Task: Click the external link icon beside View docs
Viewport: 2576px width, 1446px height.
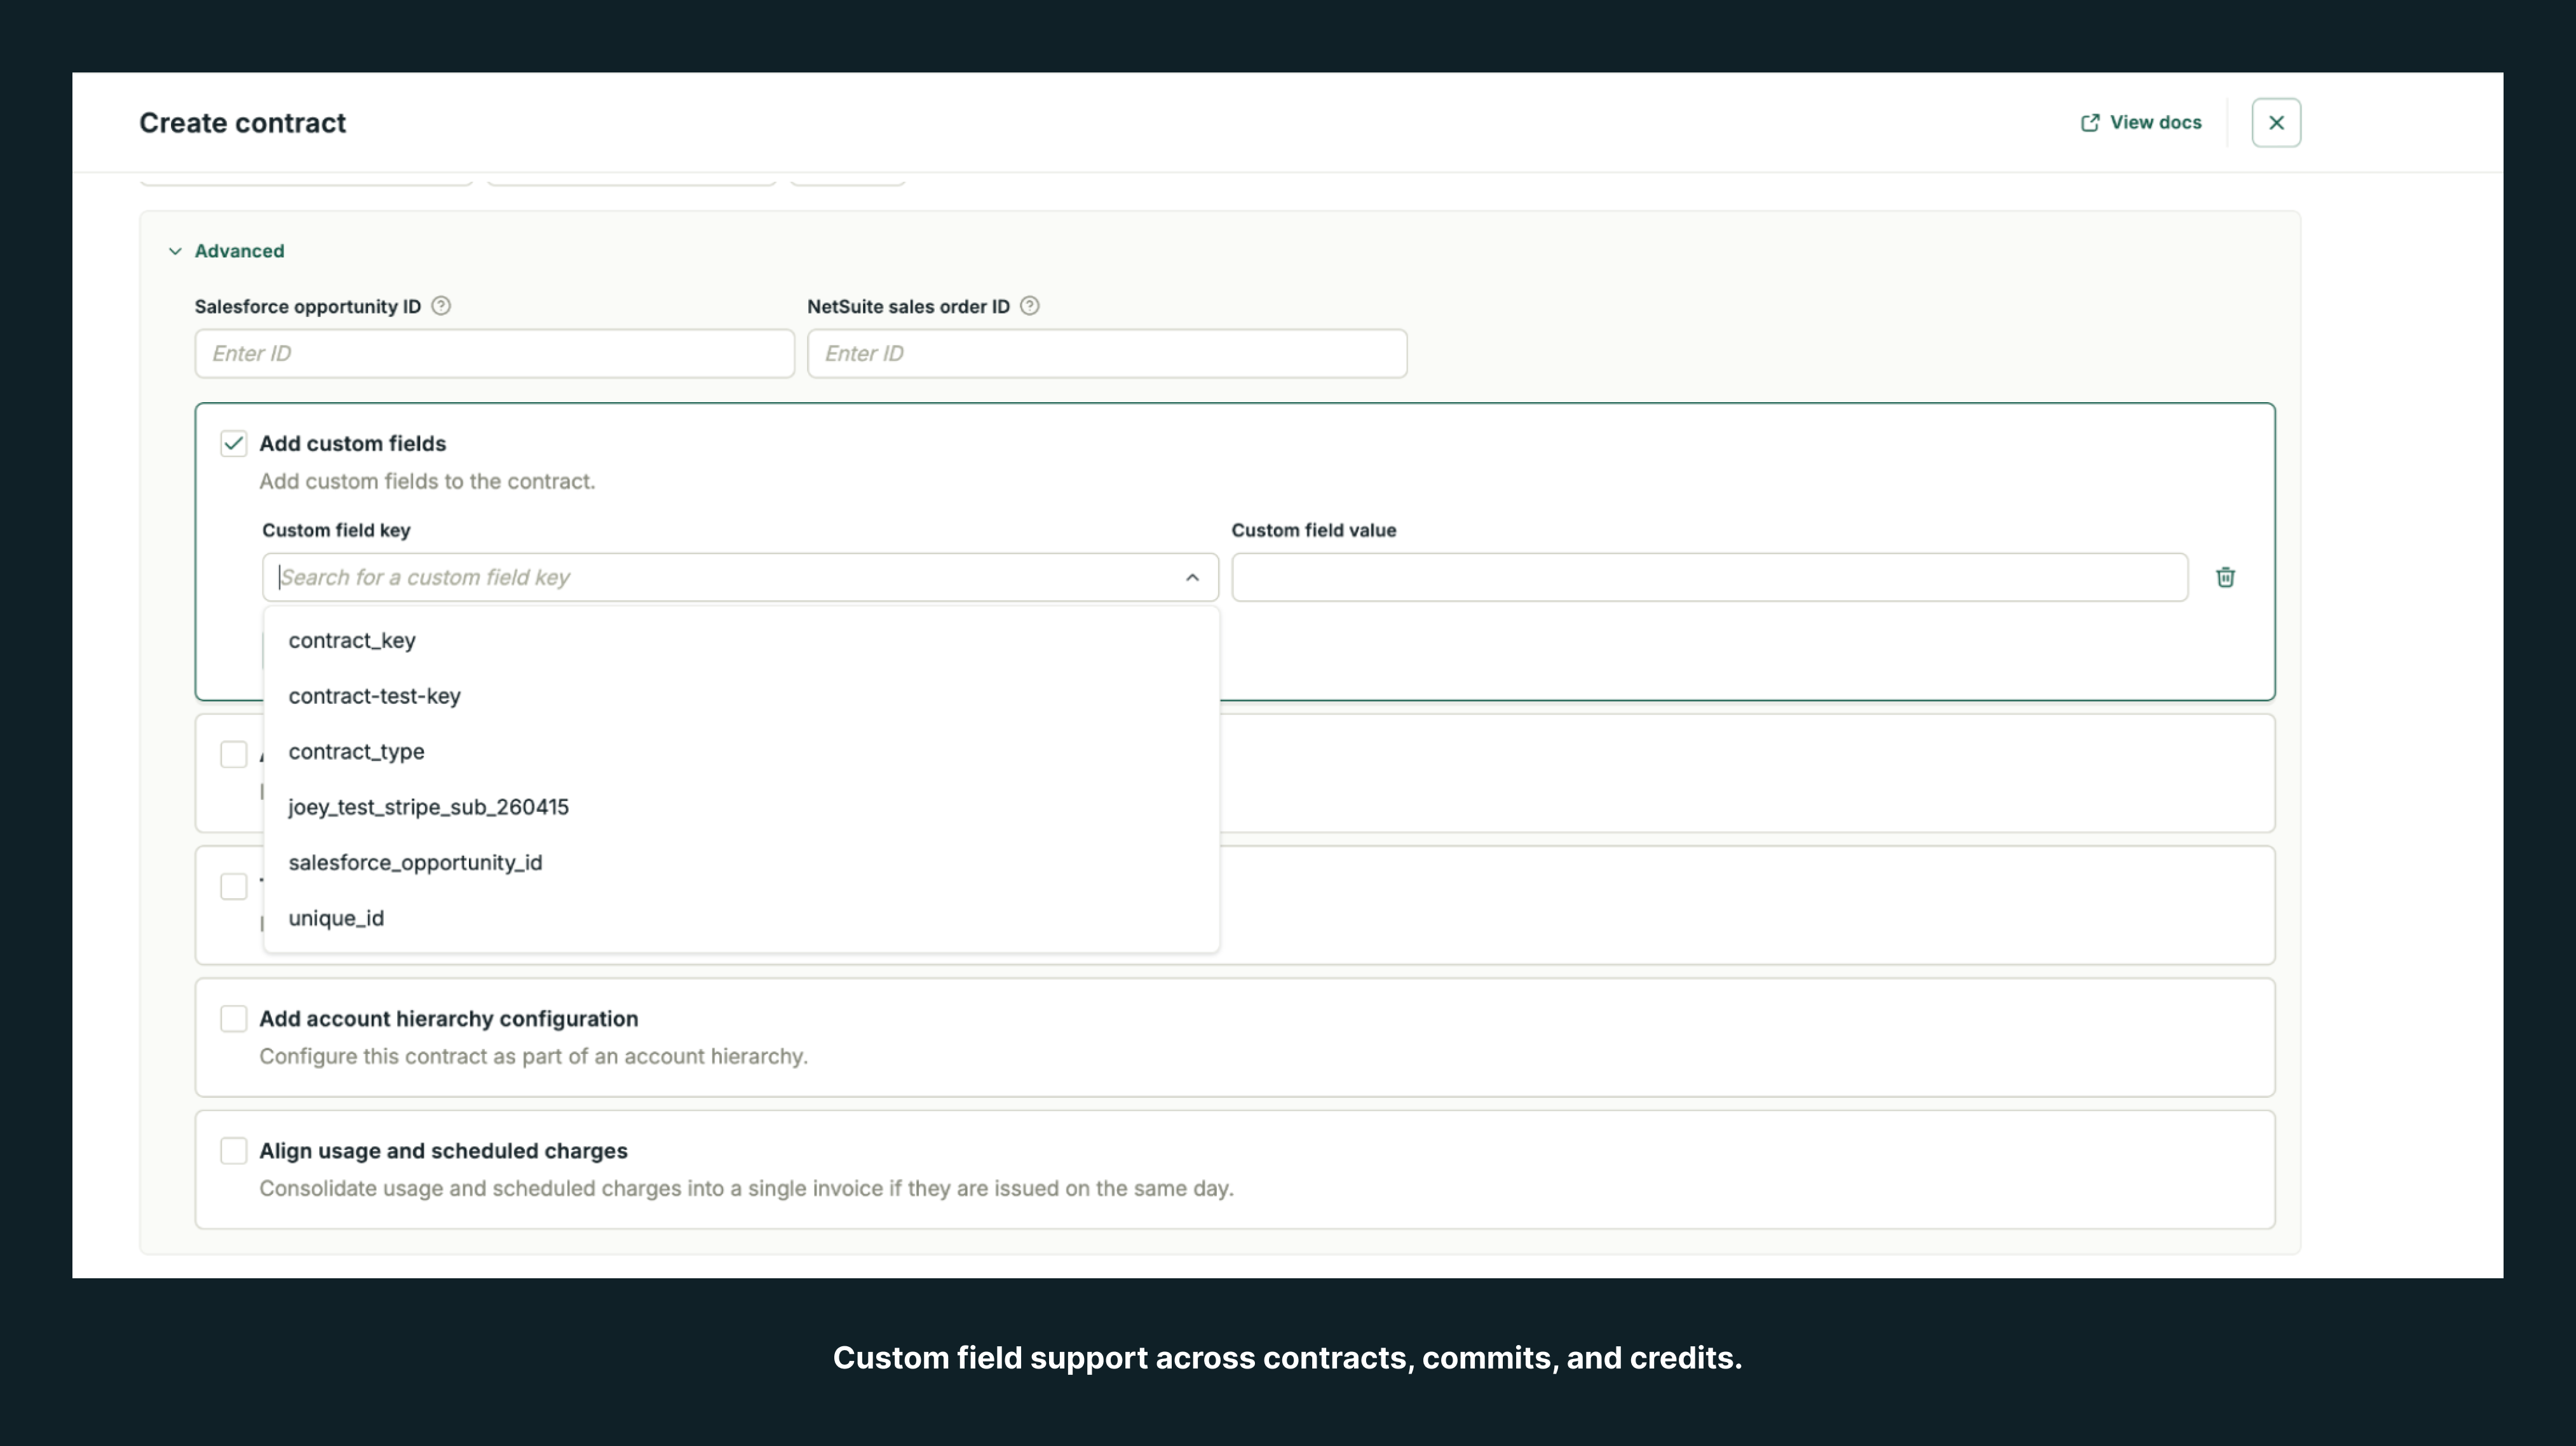Action: (x=2090, y=121)
